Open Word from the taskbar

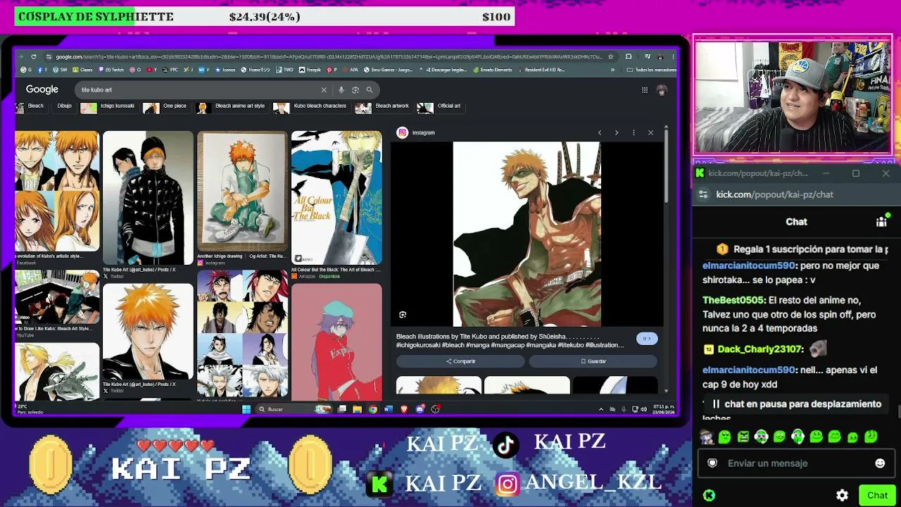click(388, 409)
